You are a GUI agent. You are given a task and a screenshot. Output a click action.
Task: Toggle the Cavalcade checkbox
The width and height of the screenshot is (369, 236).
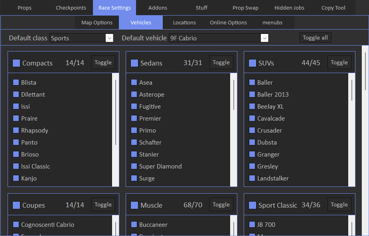(252, 118)
